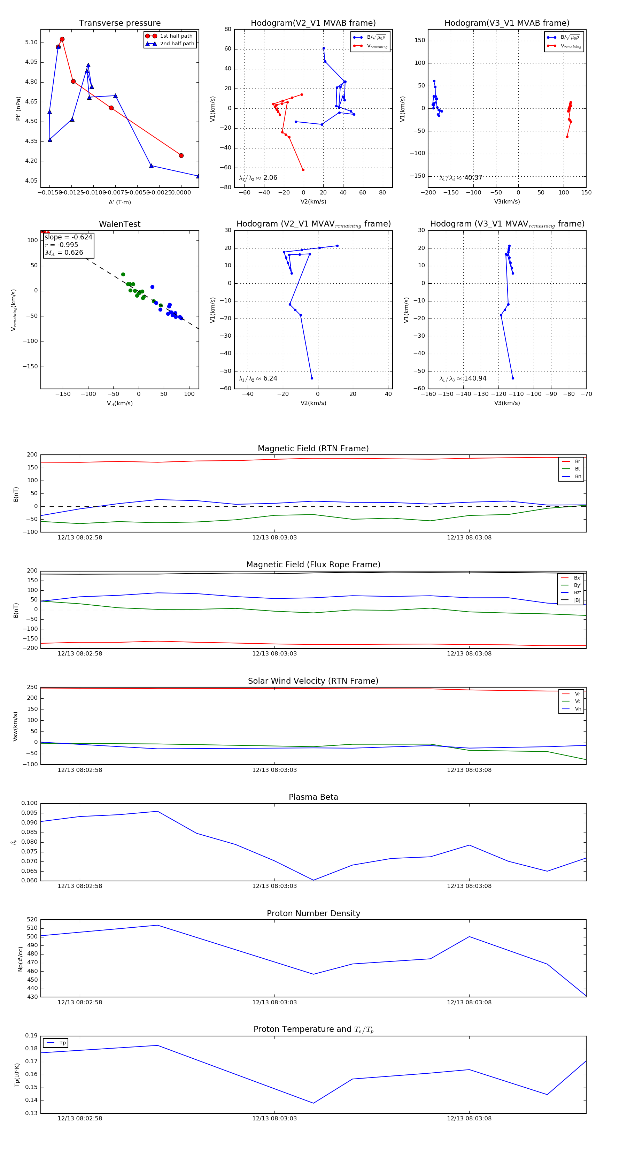
Task: Select the 'r = -0.995' annotation
Action: tap(62, 245)
